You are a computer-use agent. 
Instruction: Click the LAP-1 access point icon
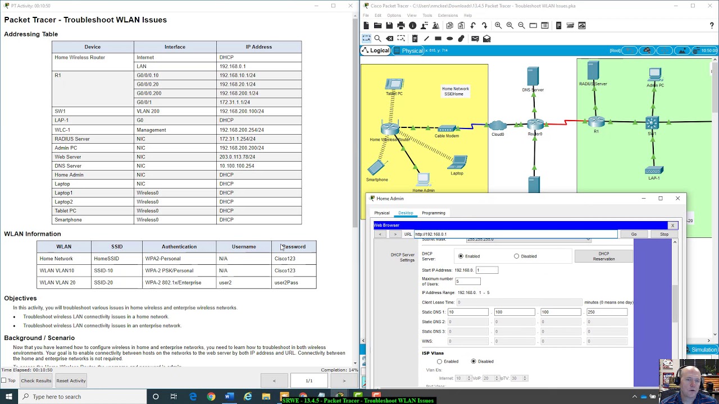pyautogui.click(x=653, y=171)
